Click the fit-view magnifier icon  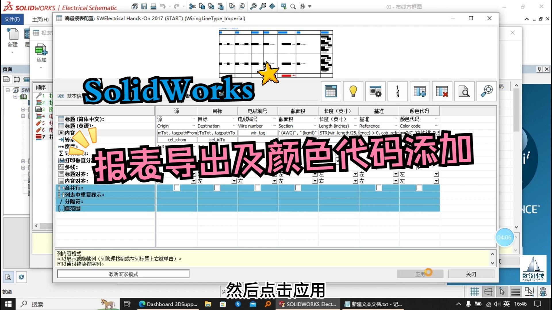[487, 91]
